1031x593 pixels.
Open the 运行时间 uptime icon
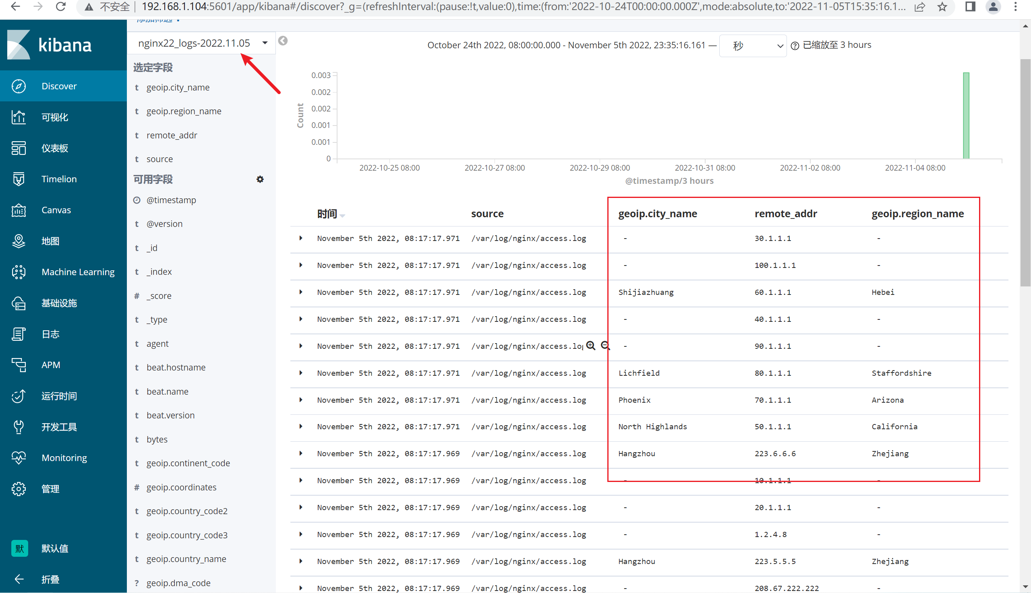[x=19, y=396]
